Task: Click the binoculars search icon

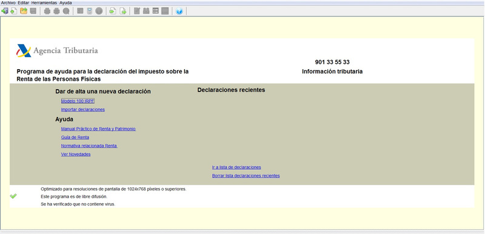Action: [146, 11]
